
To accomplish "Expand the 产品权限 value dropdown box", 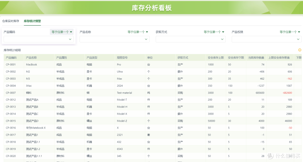I will point(267,39).
